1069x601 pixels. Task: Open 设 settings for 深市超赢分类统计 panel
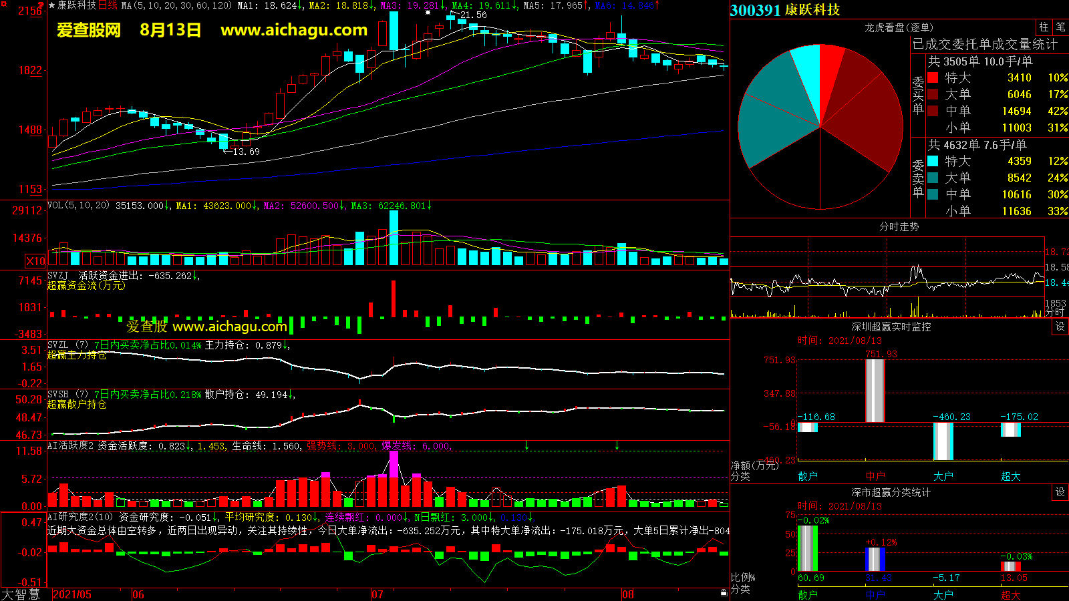point(1060,492)
